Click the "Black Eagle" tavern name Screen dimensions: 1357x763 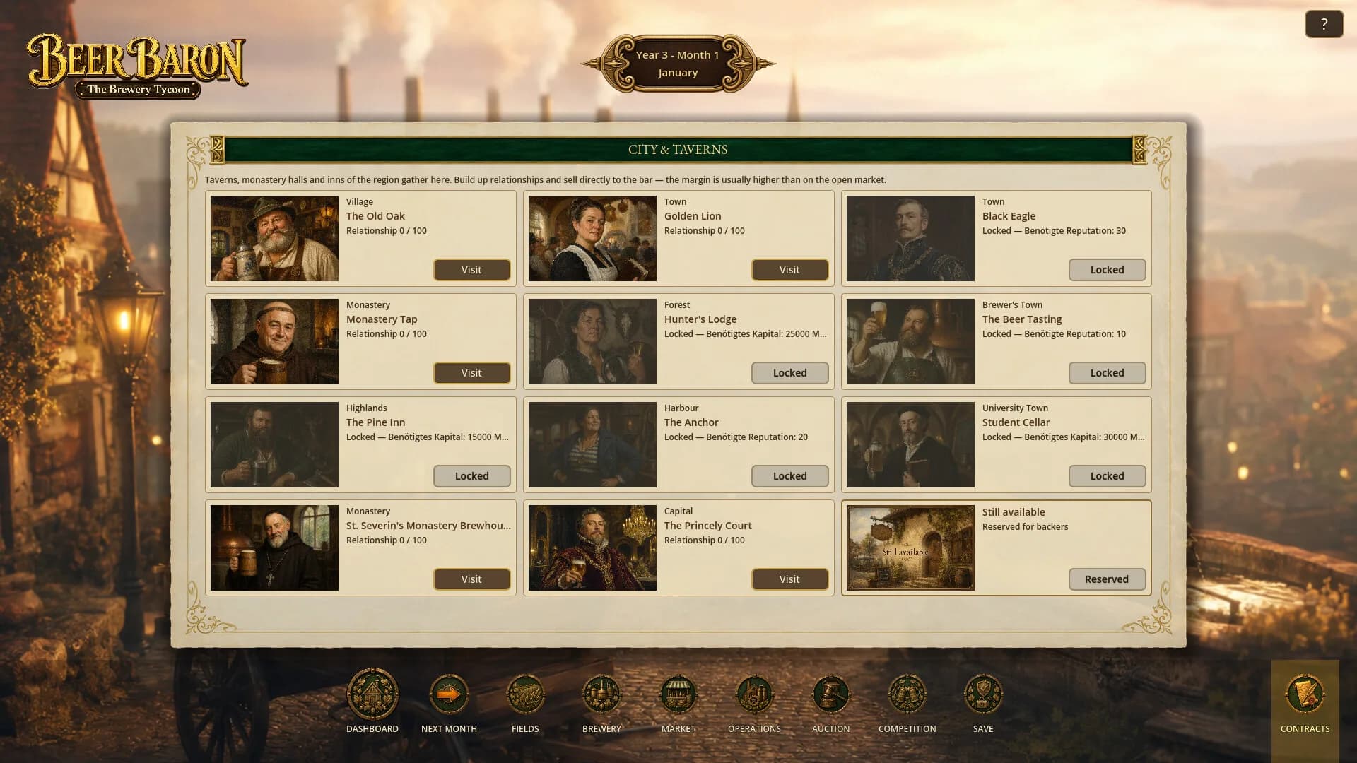(x=1009, y=216)
